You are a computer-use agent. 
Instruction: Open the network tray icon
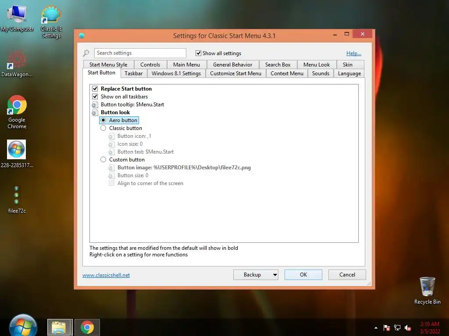(x=397, y=328)
